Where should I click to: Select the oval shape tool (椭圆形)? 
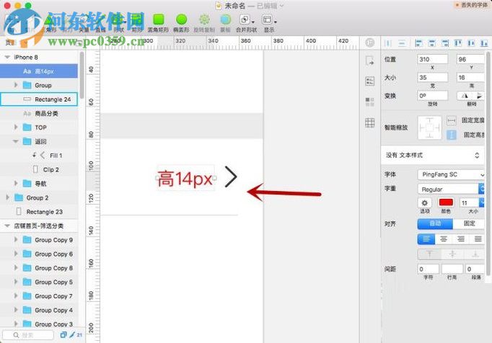(x=181, y=22)
